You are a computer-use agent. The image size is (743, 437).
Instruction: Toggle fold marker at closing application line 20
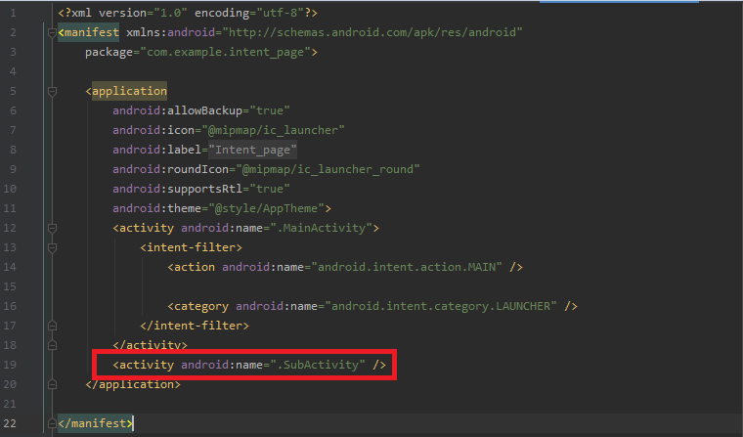pos(52,384)
